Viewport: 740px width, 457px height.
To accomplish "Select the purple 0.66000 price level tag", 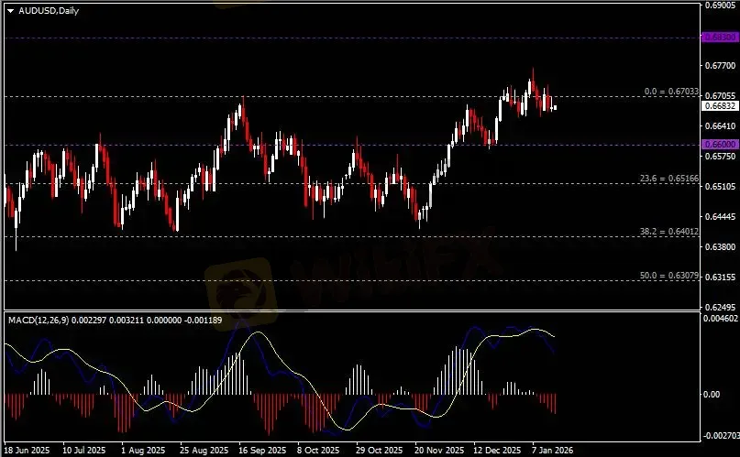I will point(719,145).
